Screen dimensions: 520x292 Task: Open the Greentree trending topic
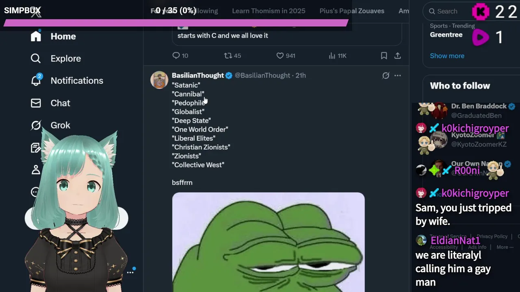(446, 35)
